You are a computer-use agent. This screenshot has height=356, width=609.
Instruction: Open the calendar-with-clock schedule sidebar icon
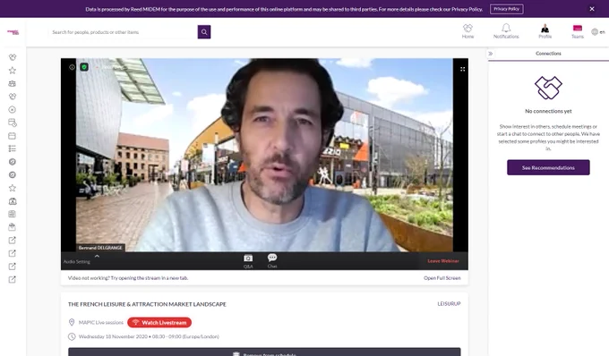tap(13, 123)
